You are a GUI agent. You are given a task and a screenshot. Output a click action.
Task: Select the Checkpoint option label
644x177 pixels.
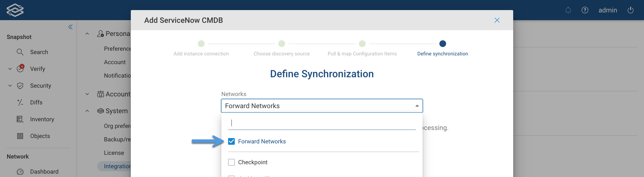coord(253,162)
